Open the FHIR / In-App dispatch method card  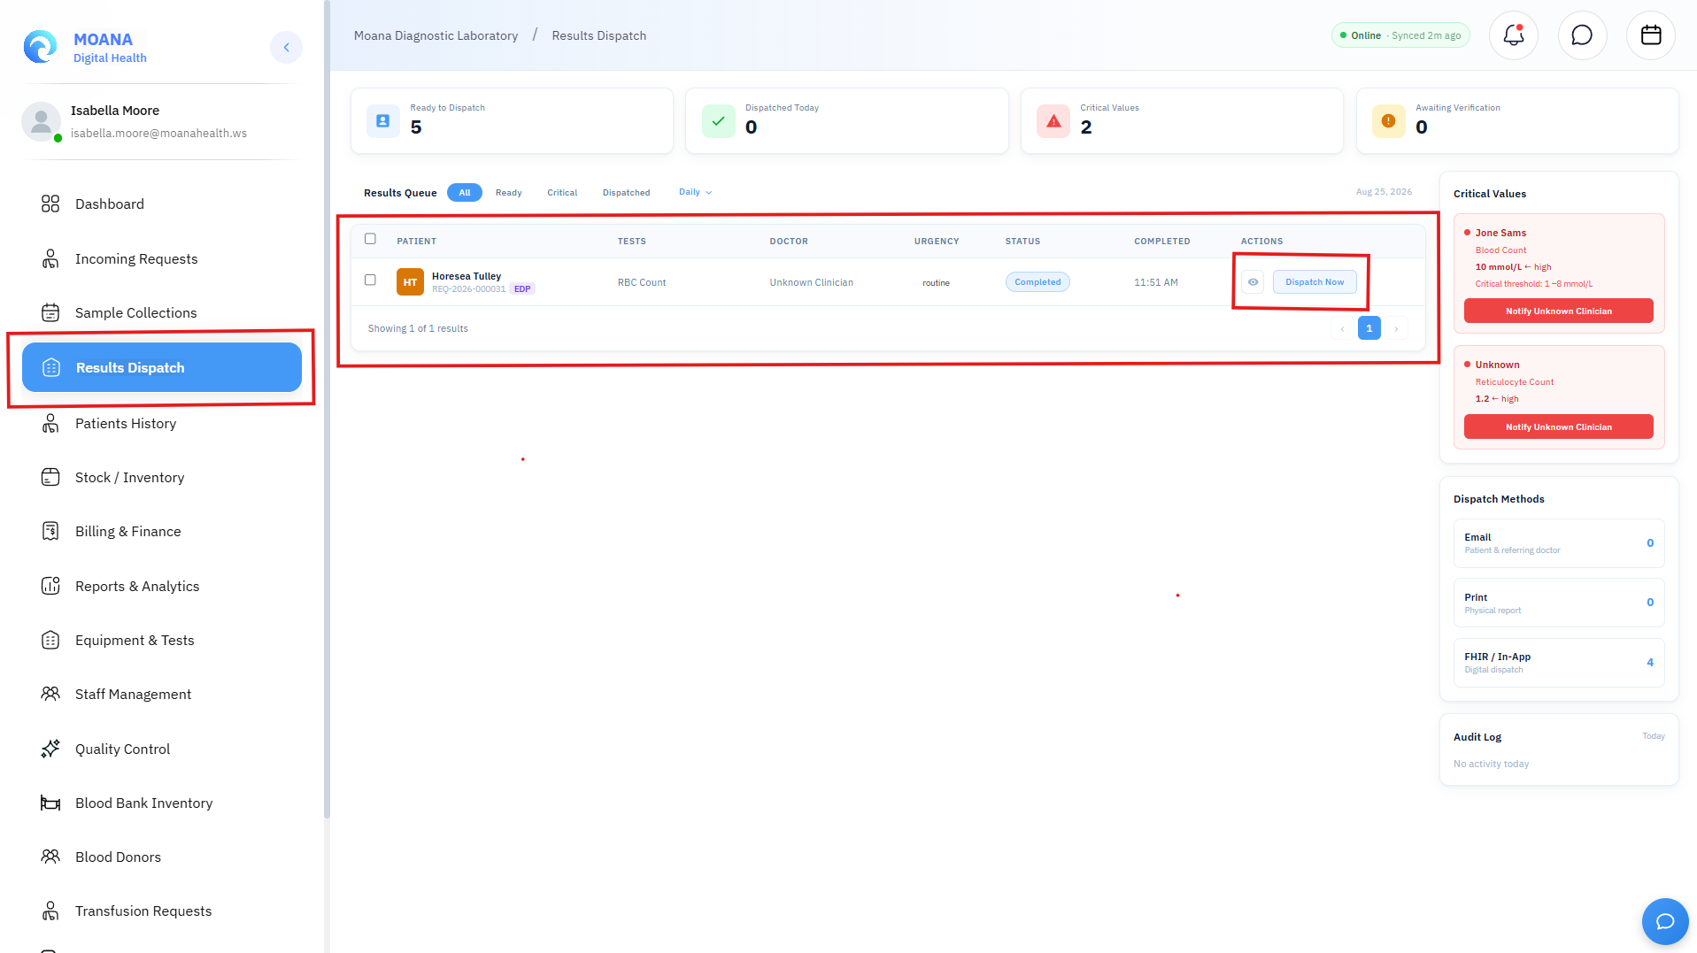[x=1558, y=663]
